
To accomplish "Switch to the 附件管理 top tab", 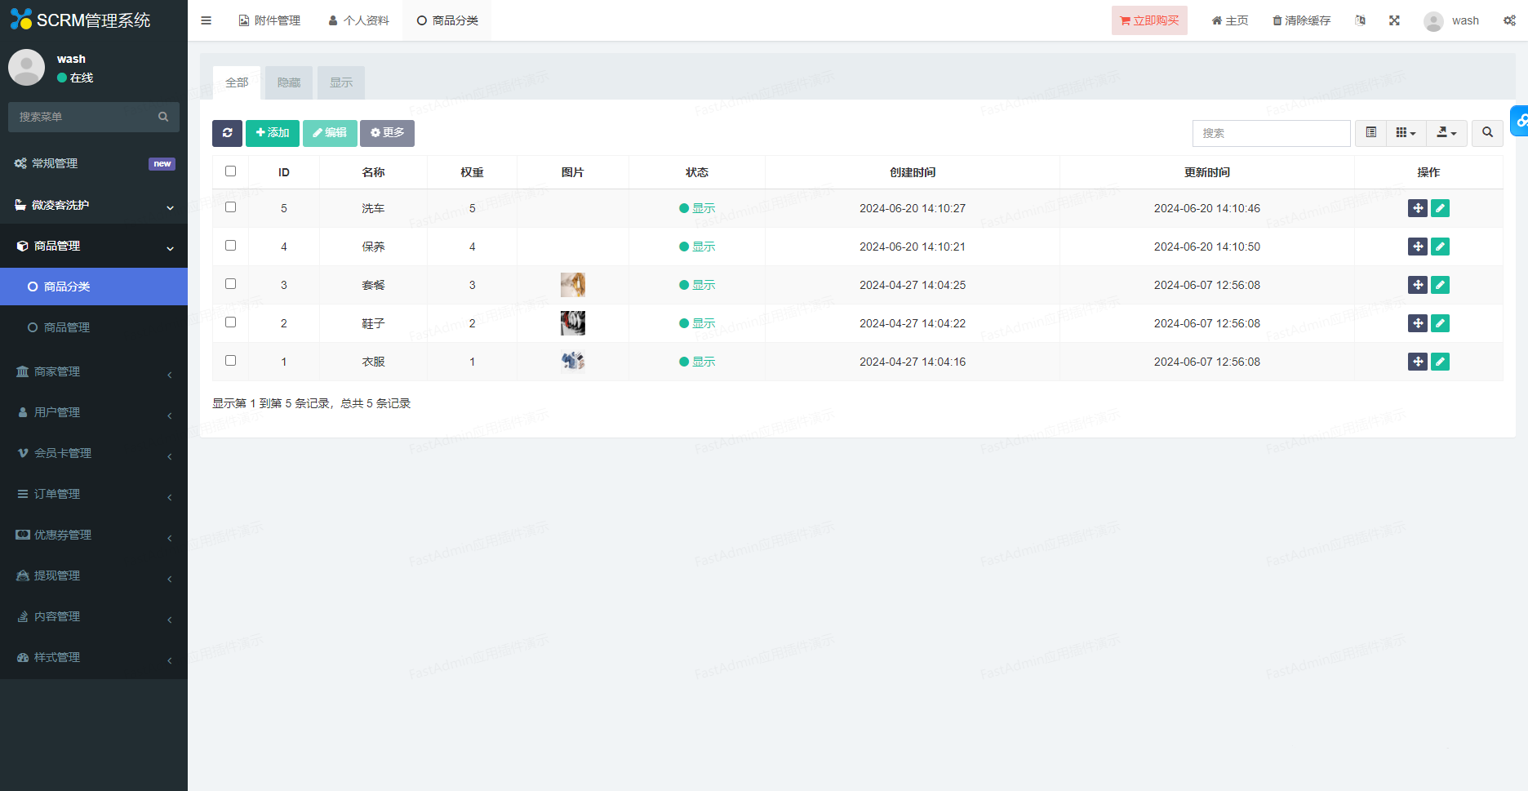I will click(269, 20).
